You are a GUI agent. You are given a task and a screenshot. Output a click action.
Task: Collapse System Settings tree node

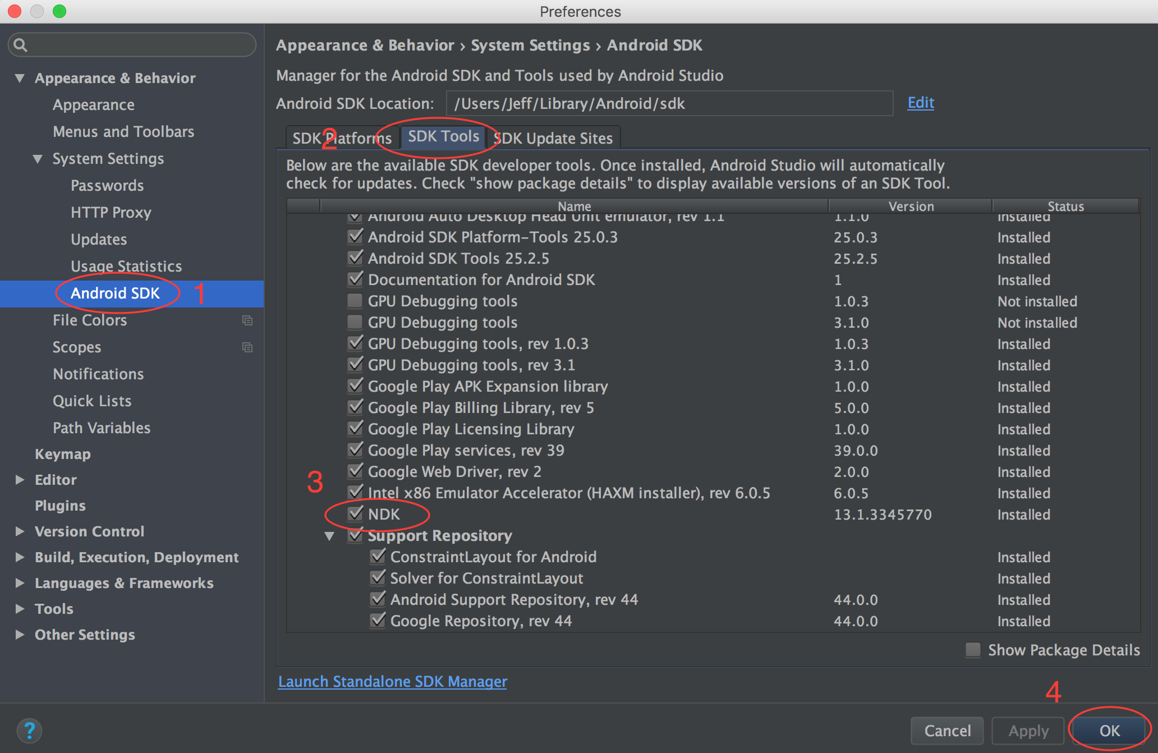[x=38, y=159]
